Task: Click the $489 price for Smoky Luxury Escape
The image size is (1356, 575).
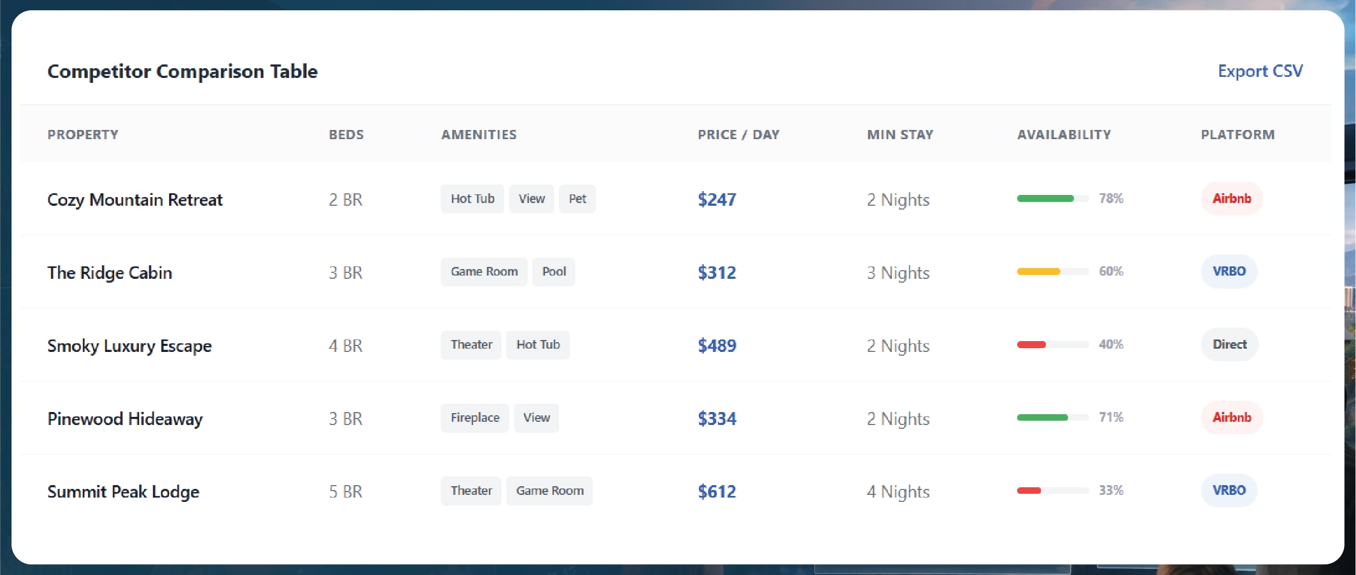Action: 717,345
